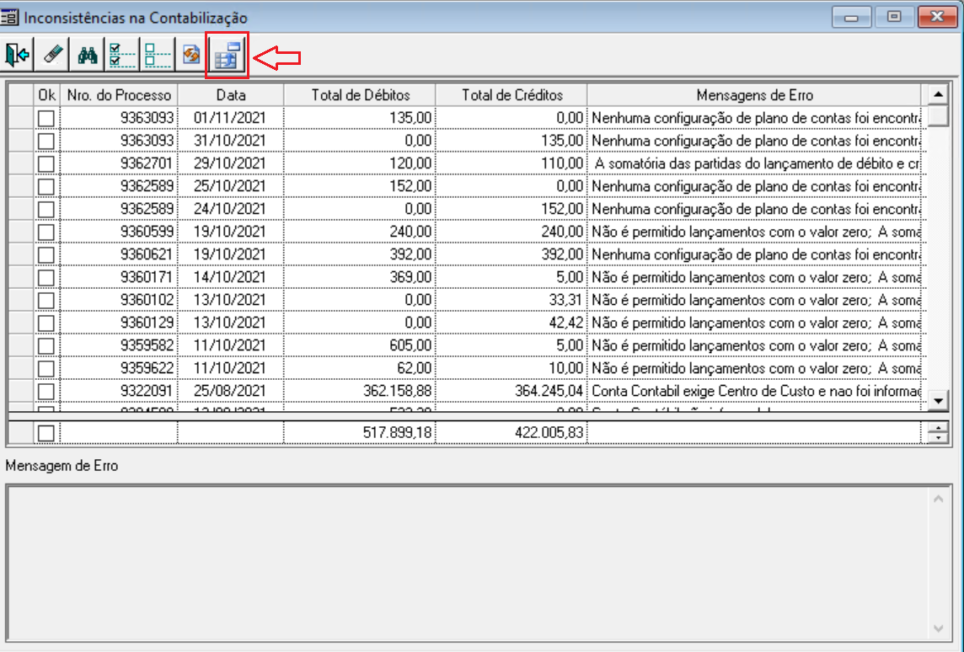Check Ok box for process 9363093 dated 31/10/2021

pos(46,141)
